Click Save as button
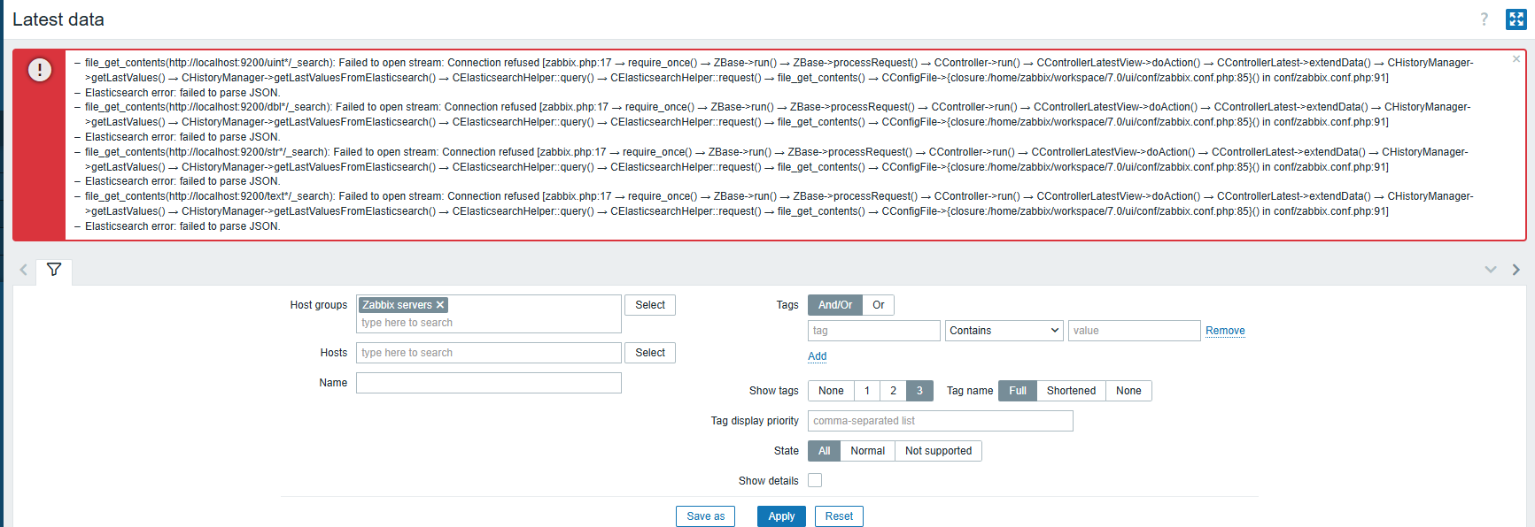 tap(705, 516)
